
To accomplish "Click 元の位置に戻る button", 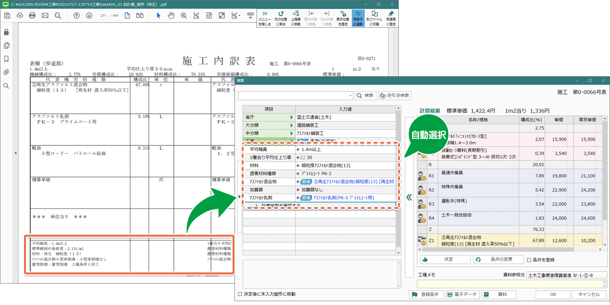I will (281, 18).
